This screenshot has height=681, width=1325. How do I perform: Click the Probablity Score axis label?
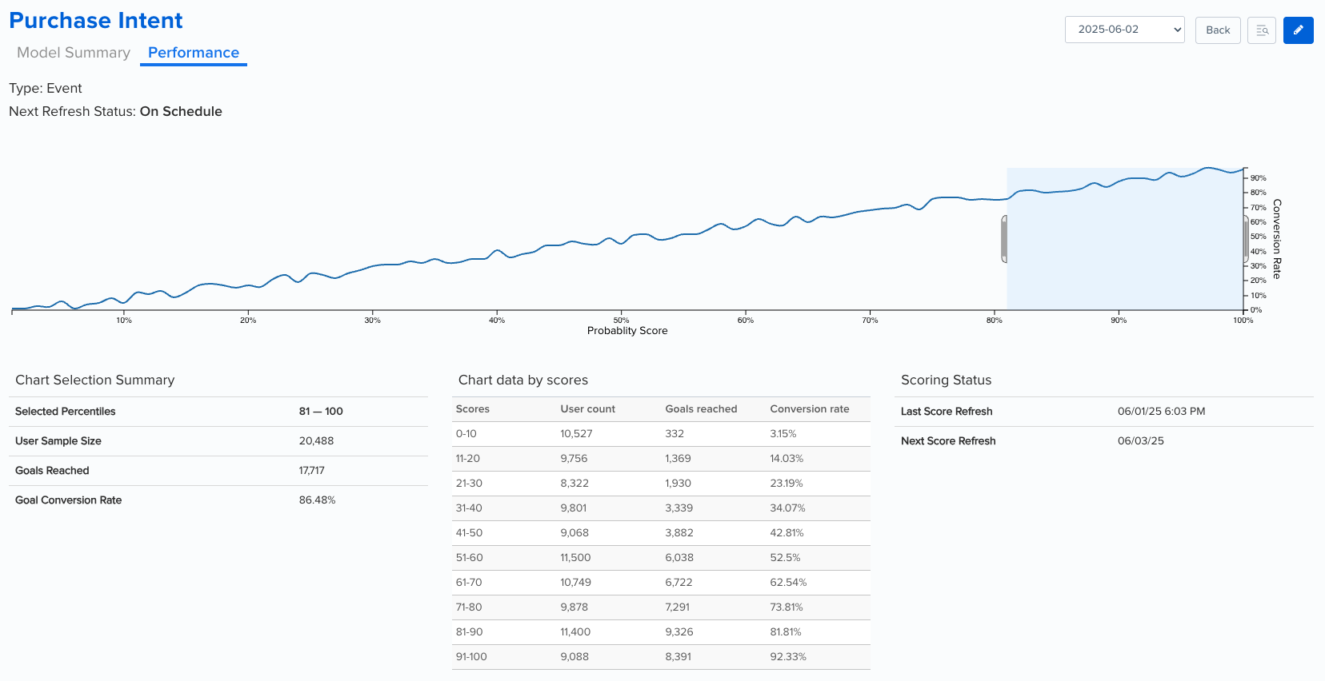(x=627, y=331)
